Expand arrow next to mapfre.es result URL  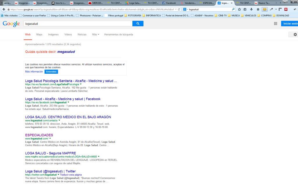pyautogui.click(x=99, y=156)
